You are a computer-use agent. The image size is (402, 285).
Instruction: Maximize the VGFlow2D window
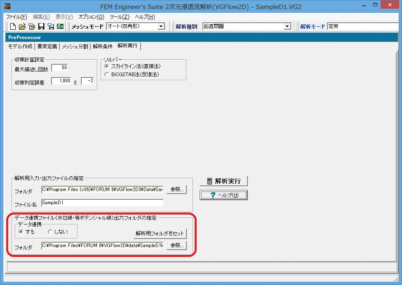pyautogui.click(x=375, y=5)
